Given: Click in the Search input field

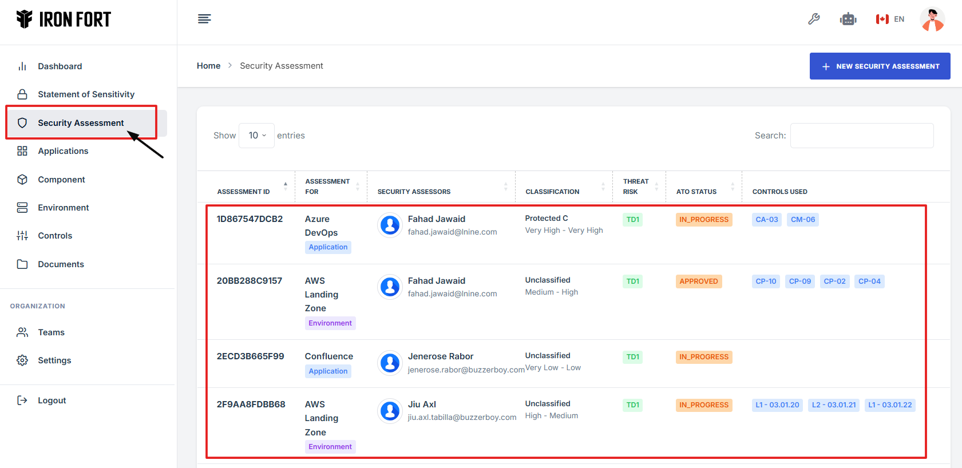Looking at the screenshot, I should 861,136.
